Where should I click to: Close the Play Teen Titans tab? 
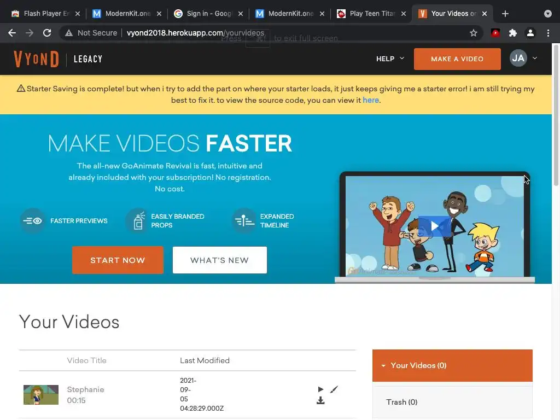[404, 14]
